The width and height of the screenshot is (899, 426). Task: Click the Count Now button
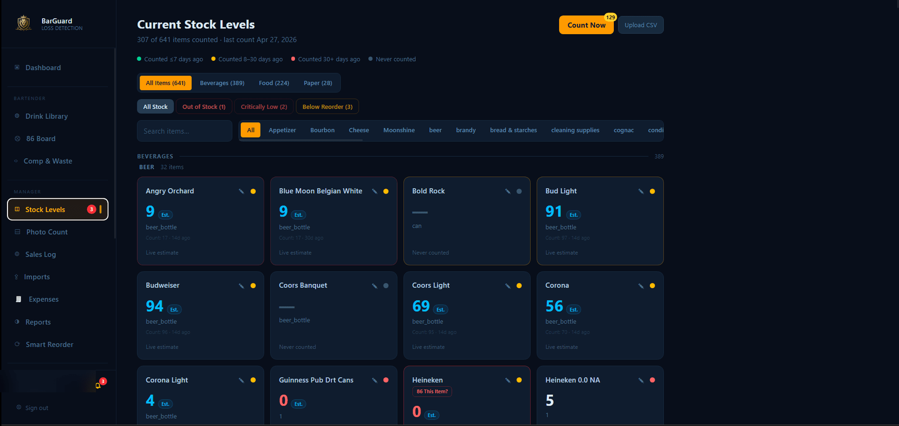click(586, 25)
